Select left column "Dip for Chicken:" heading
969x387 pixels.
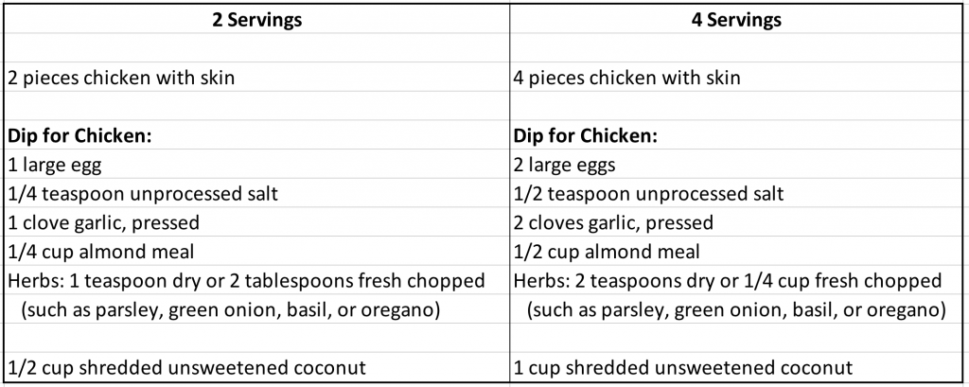(257, 135)
